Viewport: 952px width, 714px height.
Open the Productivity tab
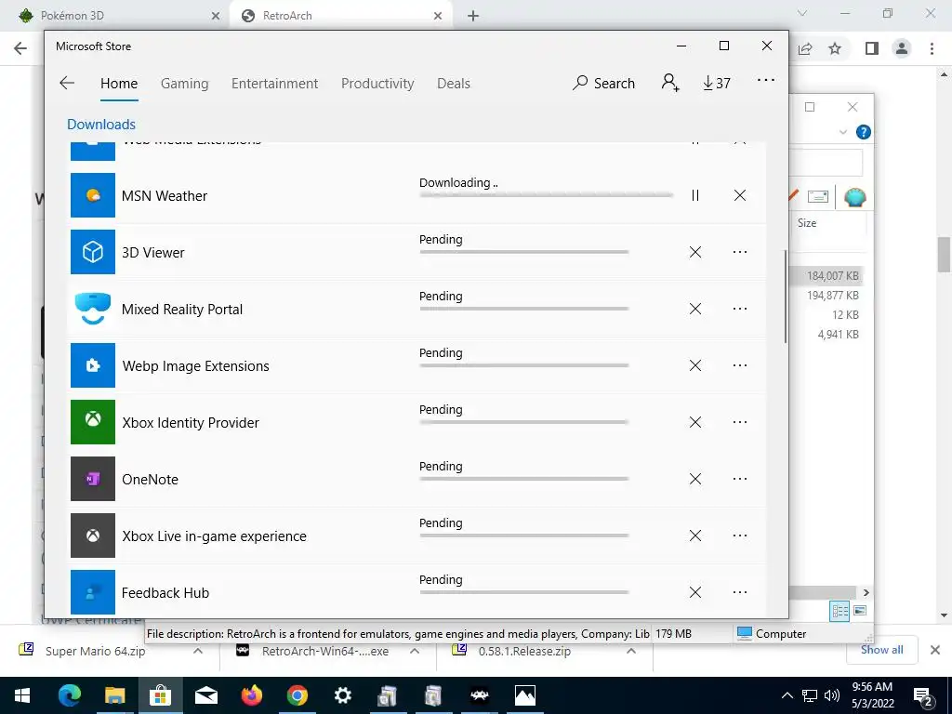point(377,84)
